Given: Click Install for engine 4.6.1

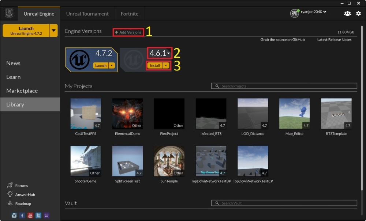Looking at the screenshot, I should (155, 65).
